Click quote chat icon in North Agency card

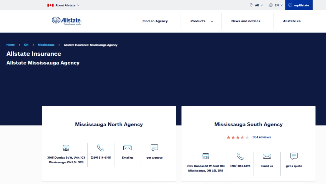(x=154, y=148)
